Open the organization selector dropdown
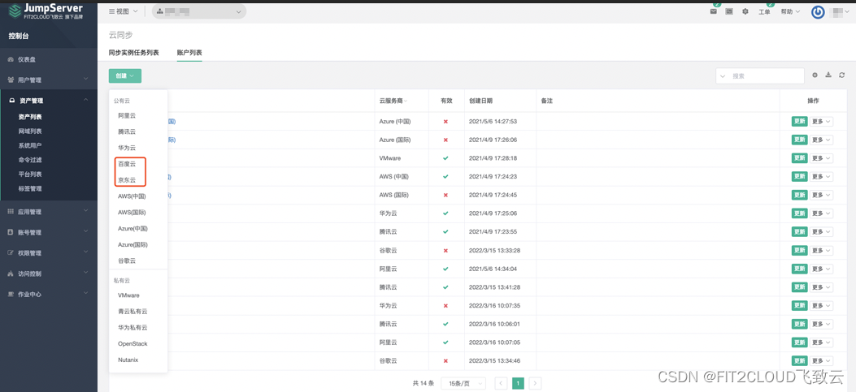 [198, 11]
